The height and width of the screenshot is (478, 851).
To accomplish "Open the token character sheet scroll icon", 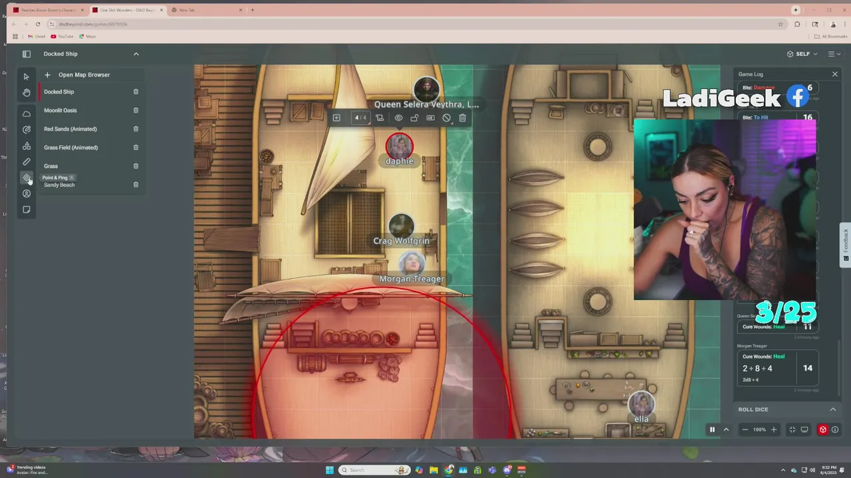I will (380, 118).
